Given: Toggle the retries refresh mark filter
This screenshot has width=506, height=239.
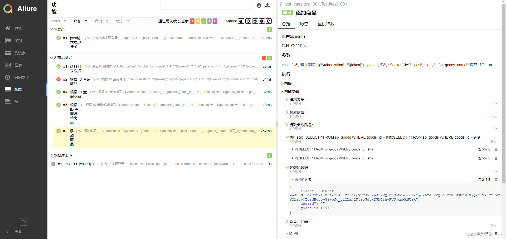Looking at the screenshot, I should click(x=269, y=21).
